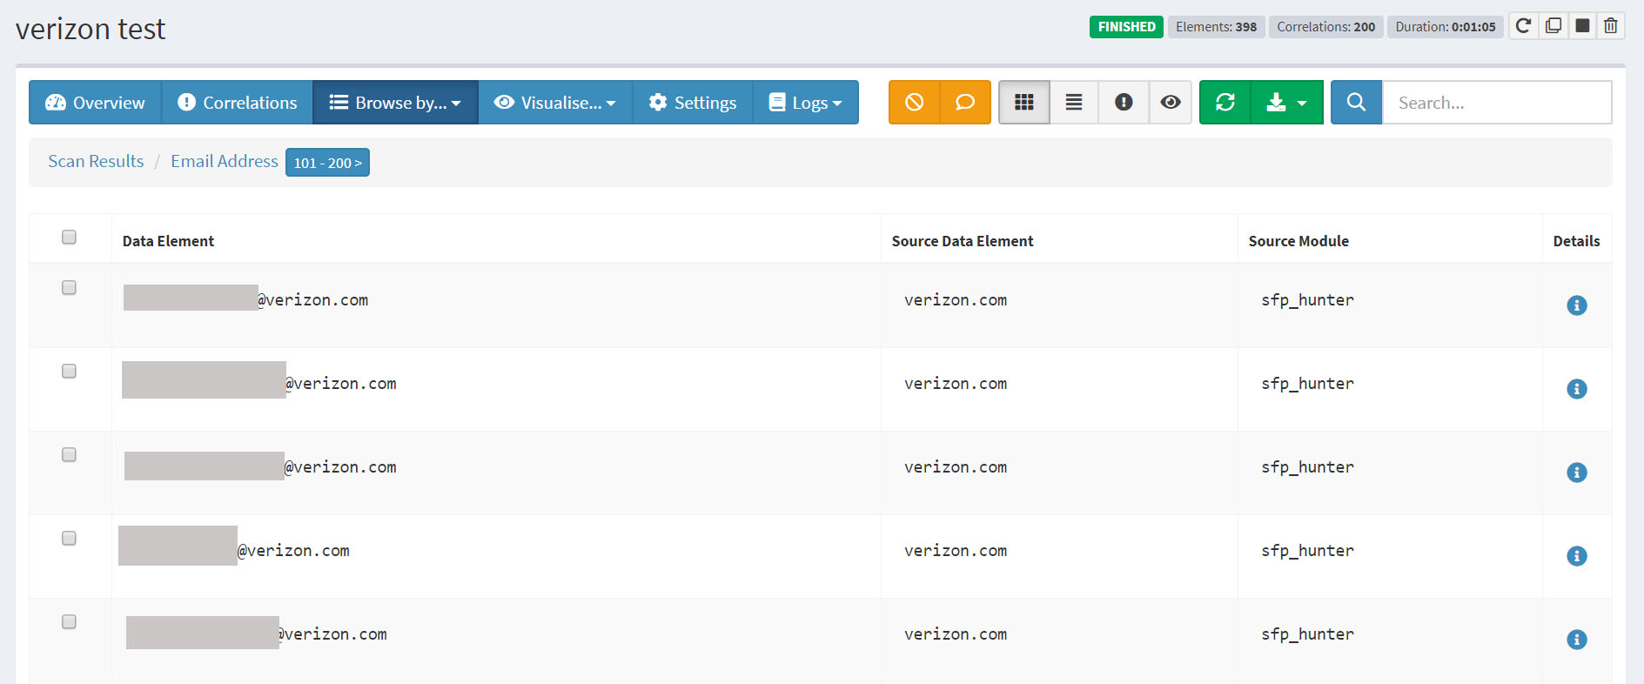The height and width of the screenshot is (684, 1644).
Task: Click the exclamation filter icon
Action: 1124,103
